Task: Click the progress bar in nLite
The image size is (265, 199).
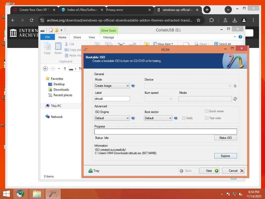Action: (x=165, y=131)
